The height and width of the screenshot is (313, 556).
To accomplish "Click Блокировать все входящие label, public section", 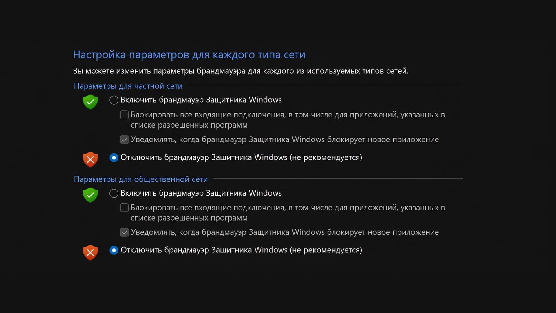I will 288,212.
